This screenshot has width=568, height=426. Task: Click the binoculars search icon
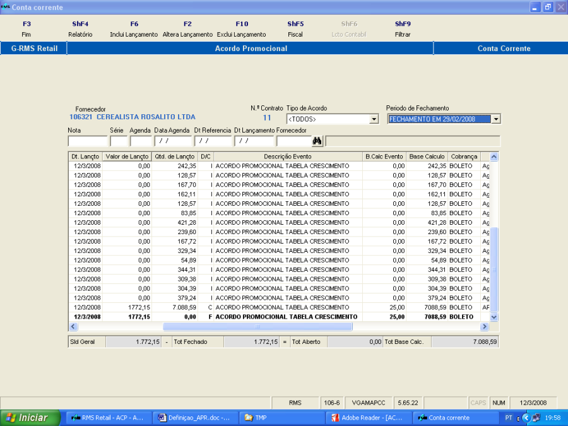coord(317,141)
